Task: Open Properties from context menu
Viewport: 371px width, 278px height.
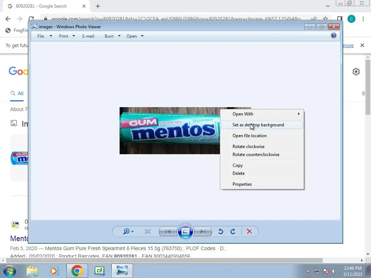Action: 262,184
